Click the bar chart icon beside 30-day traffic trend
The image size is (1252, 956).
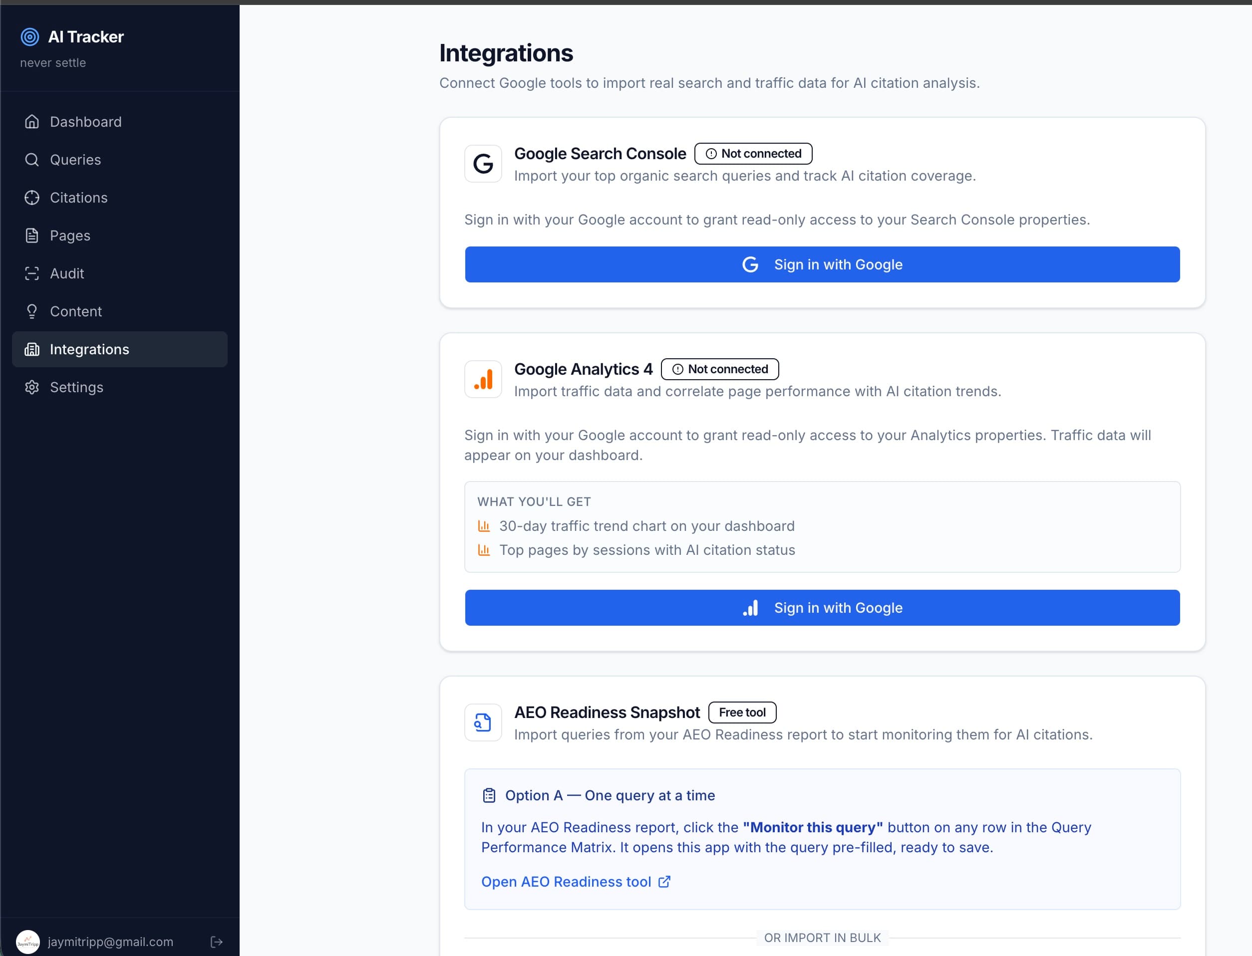(x=484, y=526)
